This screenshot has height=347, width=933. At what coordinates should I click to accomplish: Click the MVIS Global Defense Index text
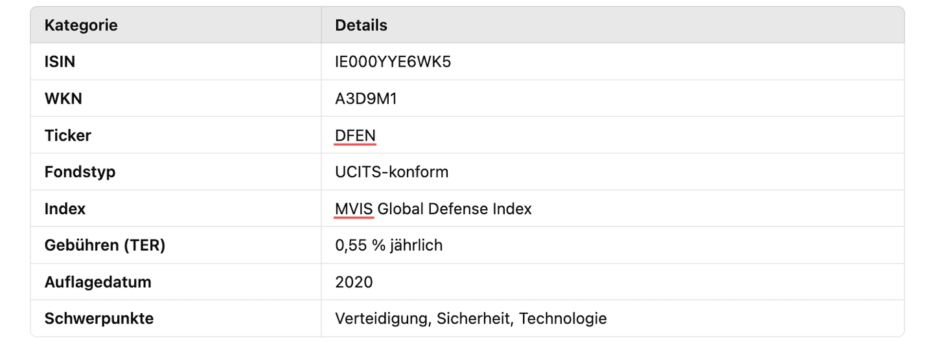[433, 209]
